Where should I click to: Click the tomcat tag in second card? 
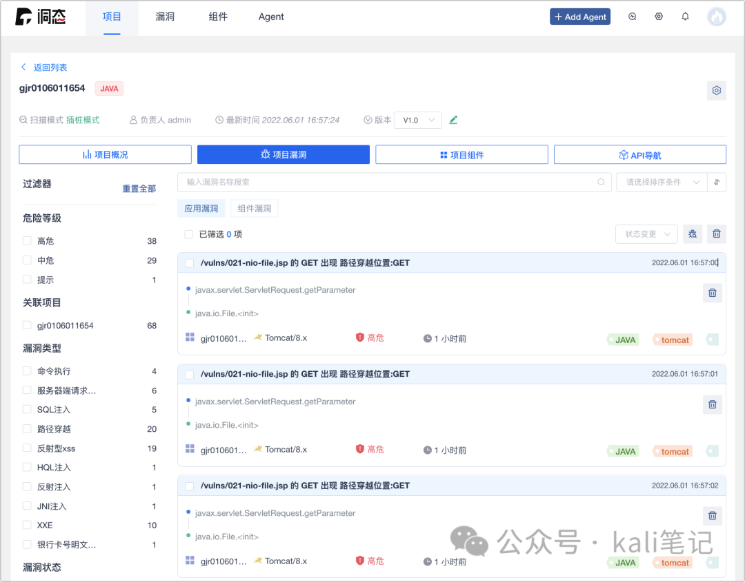click(x=673, y=451)
